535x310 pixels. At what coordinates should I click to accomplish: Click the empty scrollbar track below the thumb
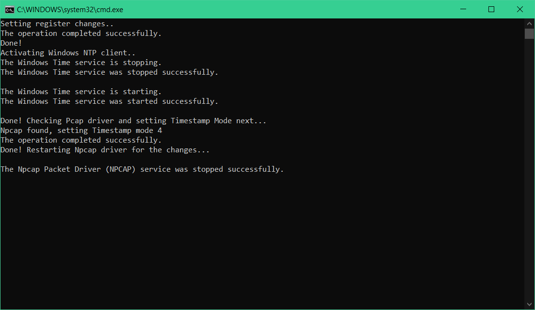tap(529, 169)
